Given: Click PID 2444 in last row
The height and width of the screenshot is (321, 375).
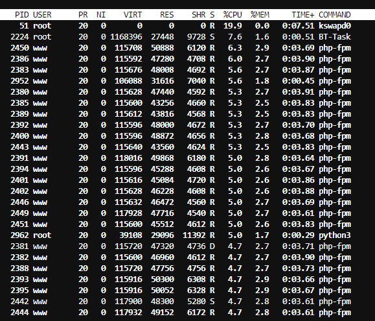Looking at the screenshot, I should [x=19, y=313].
